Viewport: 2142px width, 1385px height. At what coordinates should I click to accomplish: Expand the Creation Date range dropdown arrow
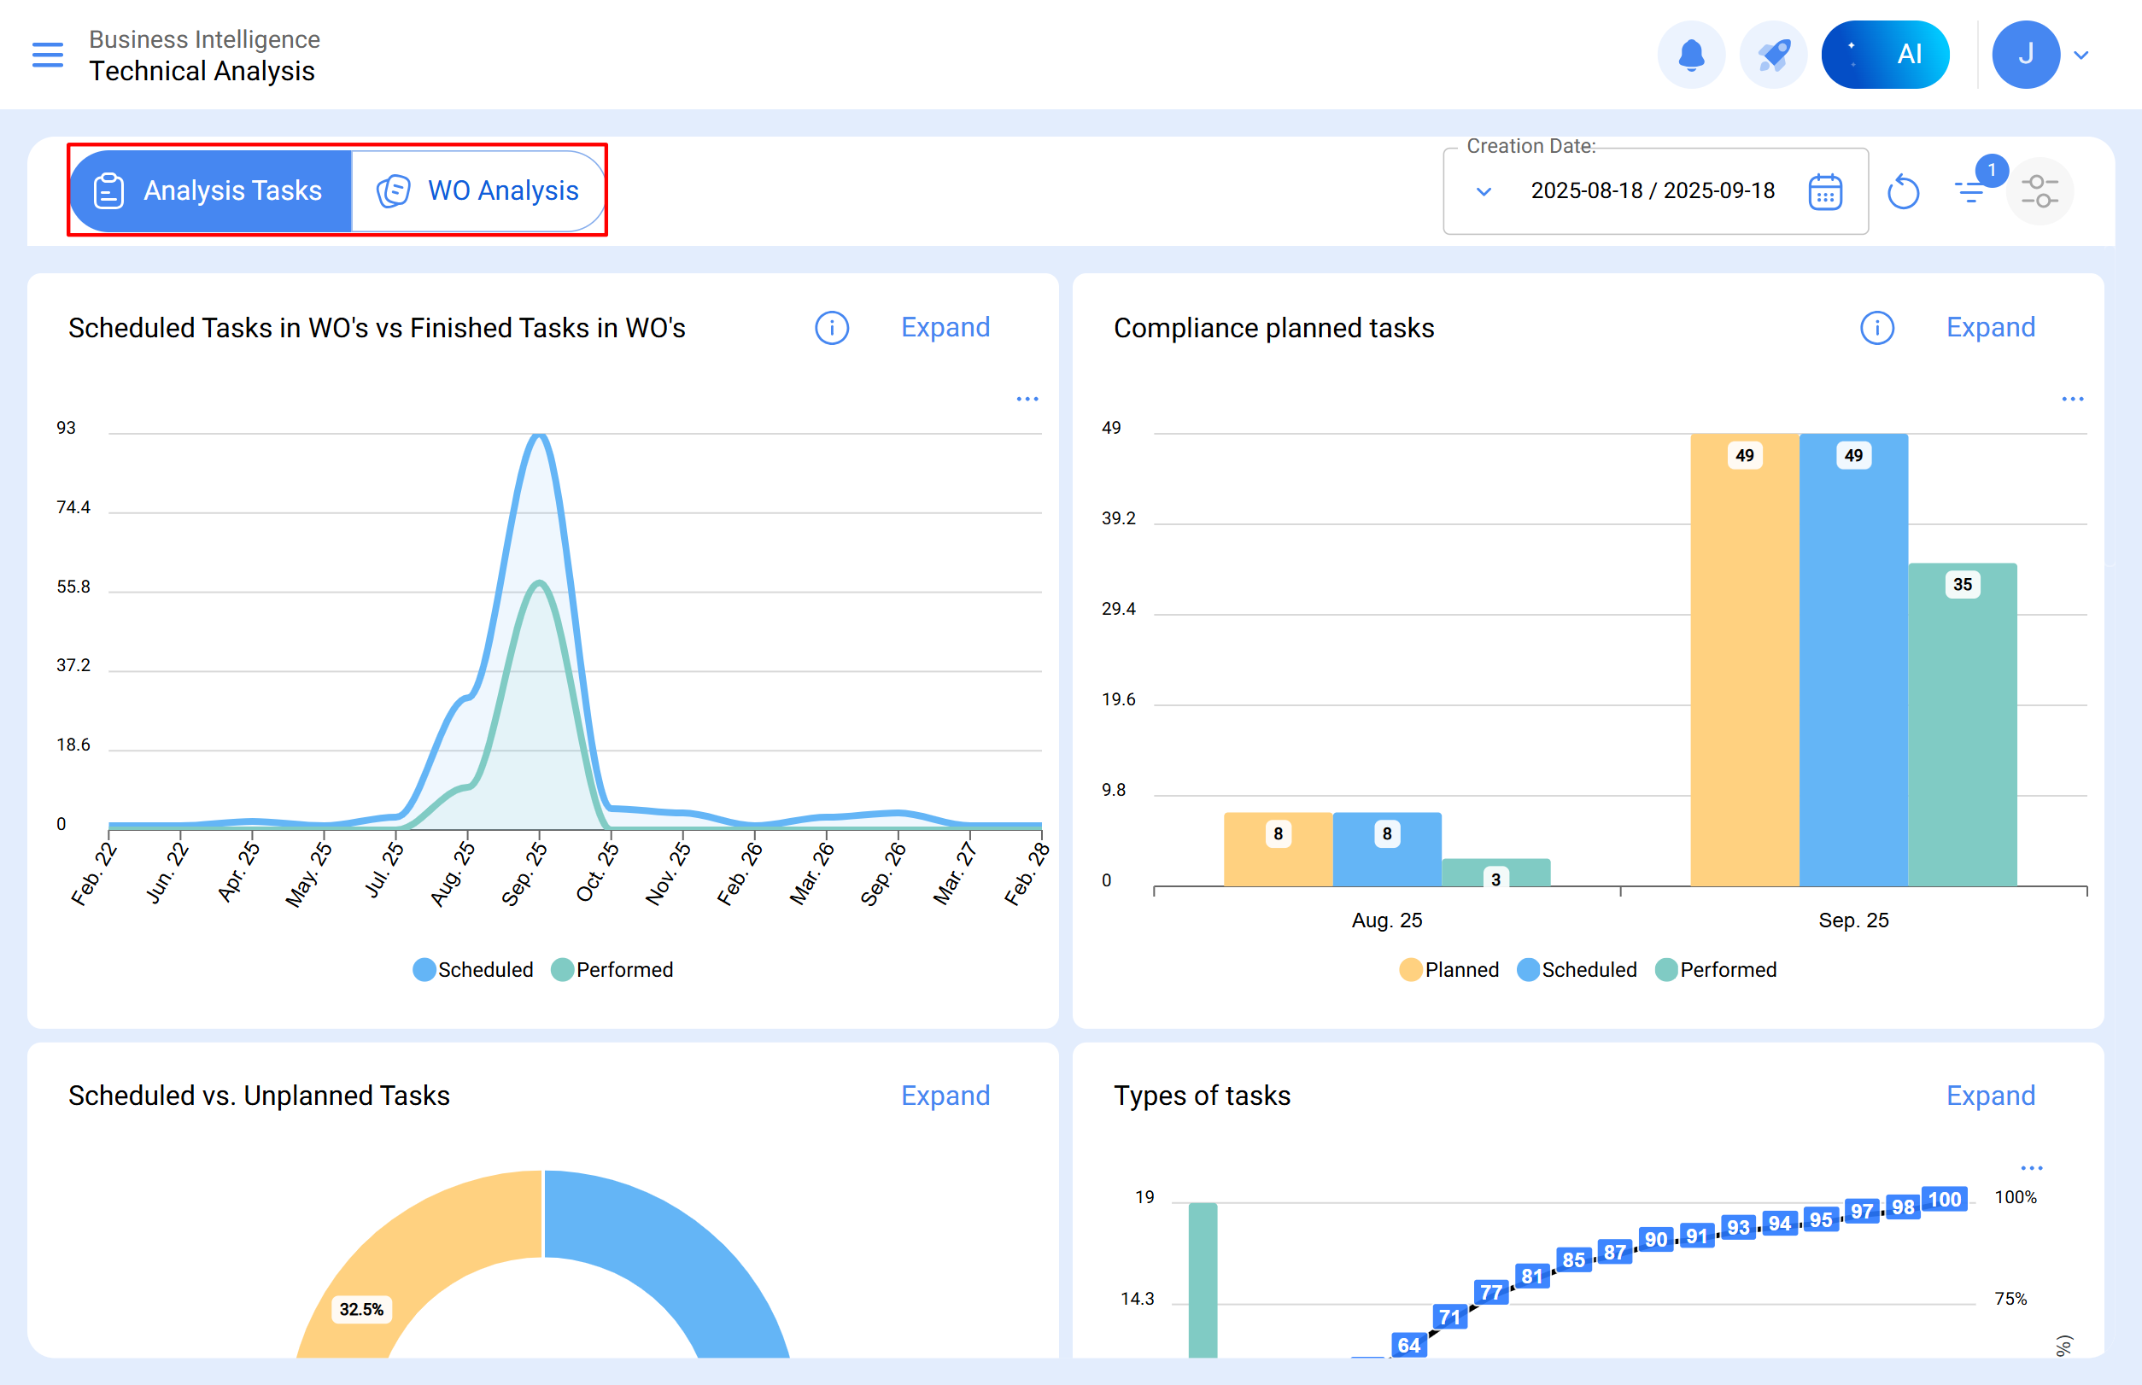coord(1484,191)
